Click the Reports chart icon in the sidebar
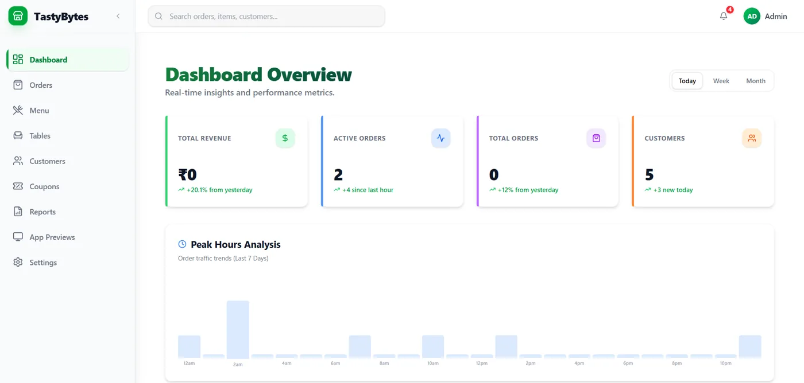Screen dimensions: 804x383 tap(18, 212)
